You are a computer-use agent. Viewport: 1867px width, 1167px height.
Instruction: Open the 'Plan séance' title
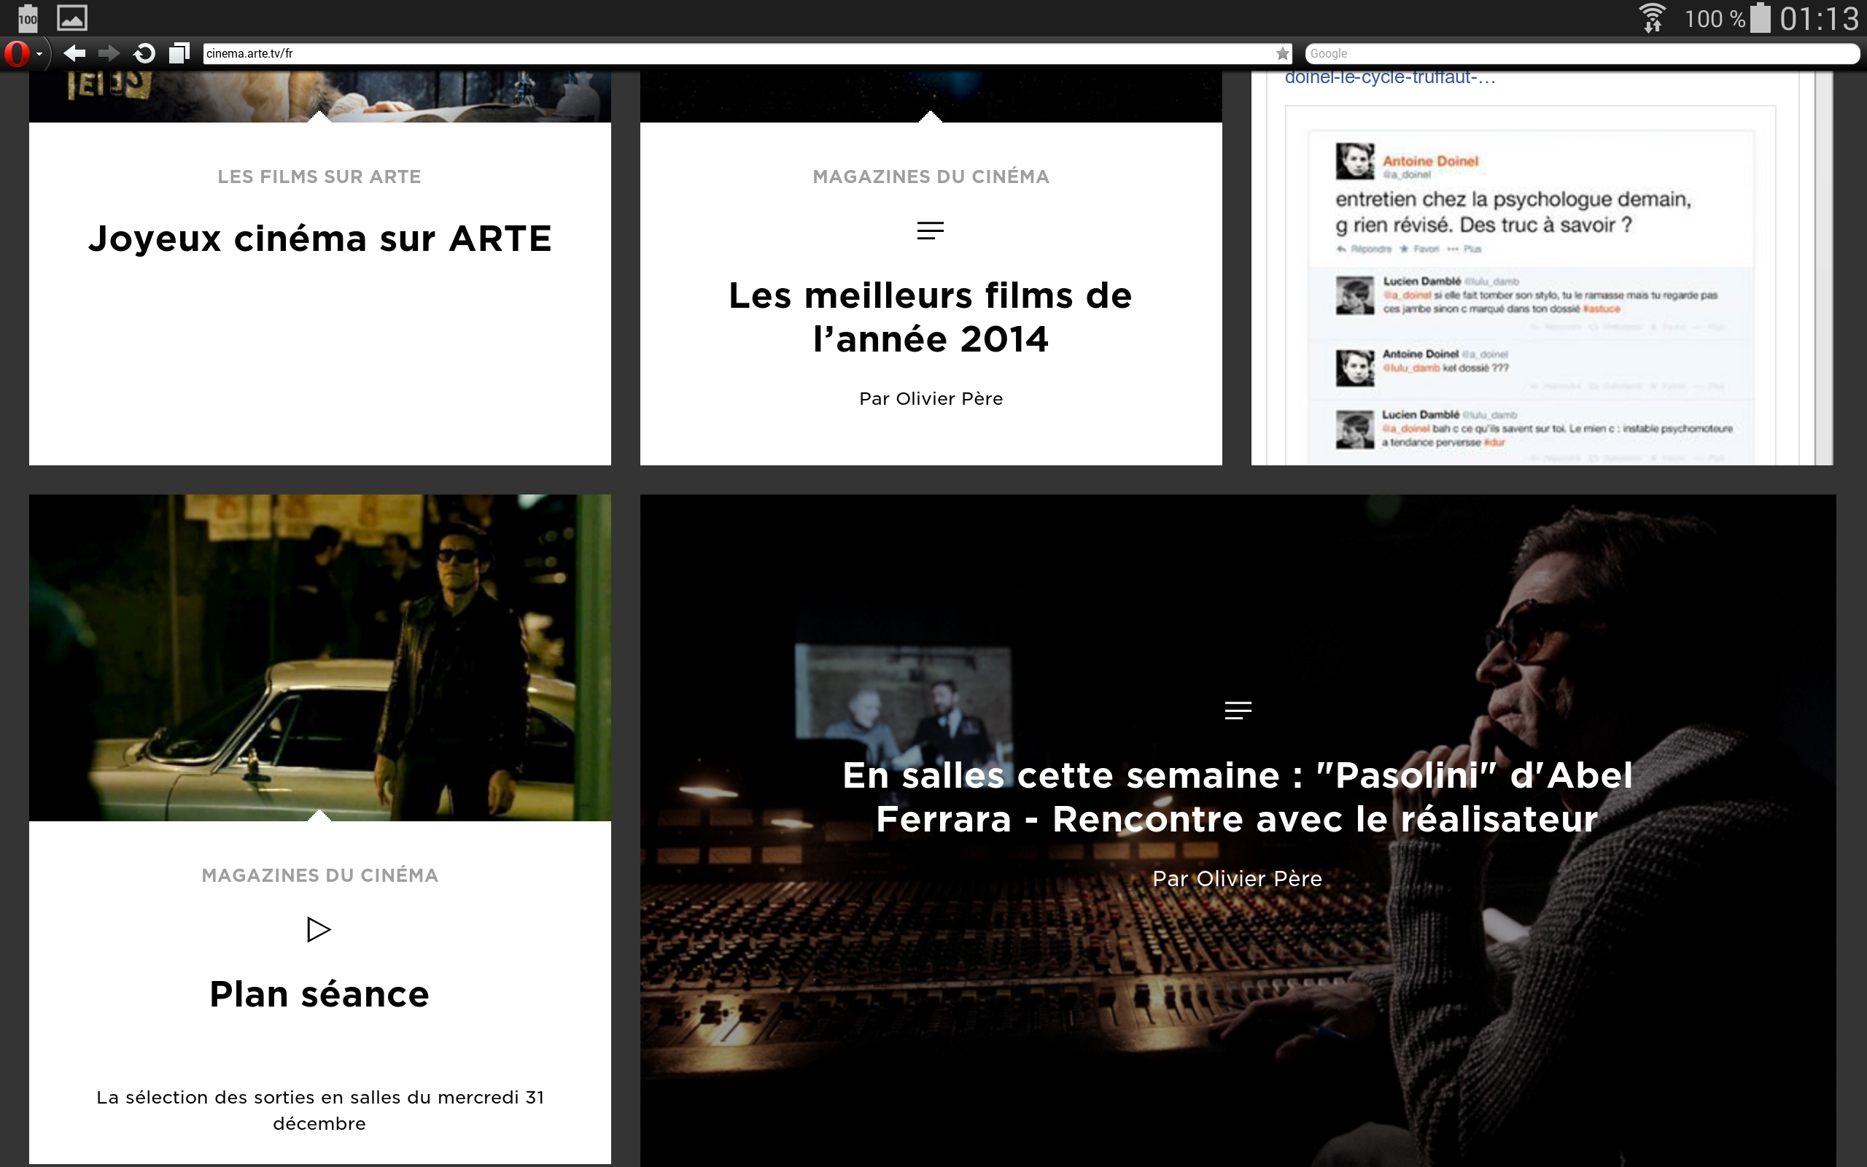pos(319,994)
